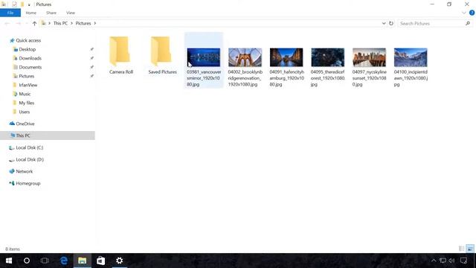Screen dimensions: 476x268
Task: Select Network in the navigation pane
Action: click(25, 171)
